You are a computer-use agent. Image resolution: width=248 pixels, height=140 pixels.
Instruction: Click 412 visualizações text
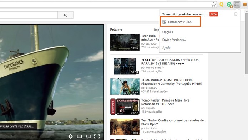coord(152,112)
